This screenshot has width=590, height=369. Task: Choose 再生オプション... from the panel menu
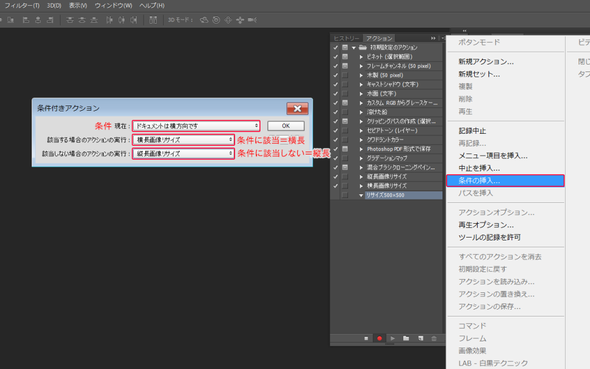486,225
